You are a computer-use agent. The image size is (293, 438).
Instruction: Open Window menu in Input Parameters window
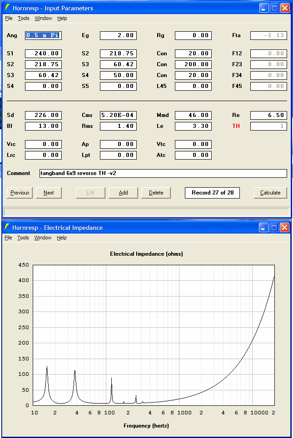[43, 18]
